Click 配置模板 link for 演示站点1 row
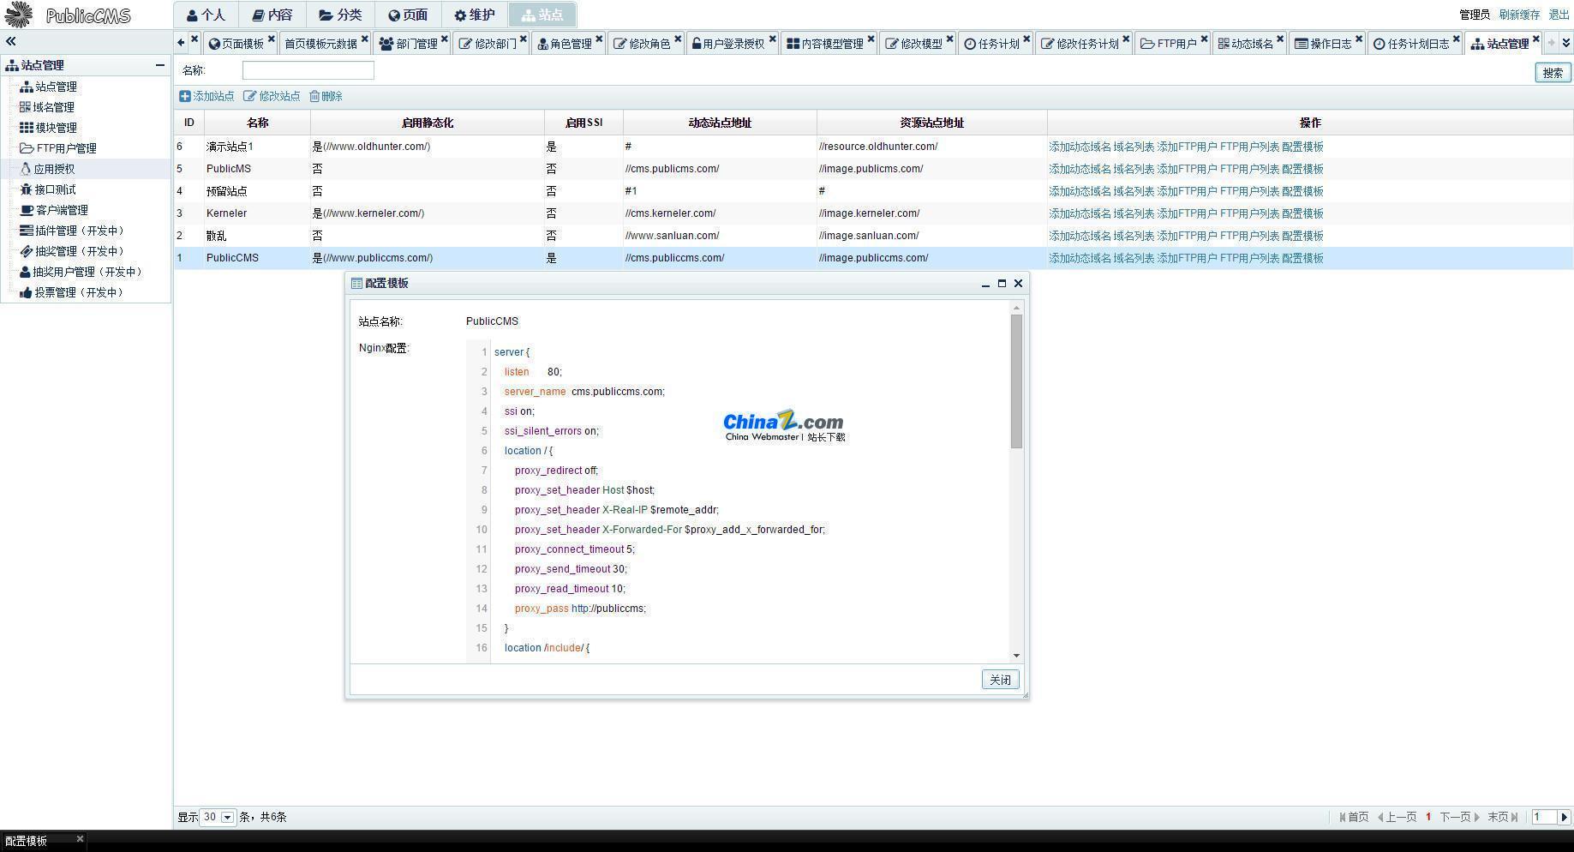This screenshot has width=1574, height=852. [x=1302, y=147]
